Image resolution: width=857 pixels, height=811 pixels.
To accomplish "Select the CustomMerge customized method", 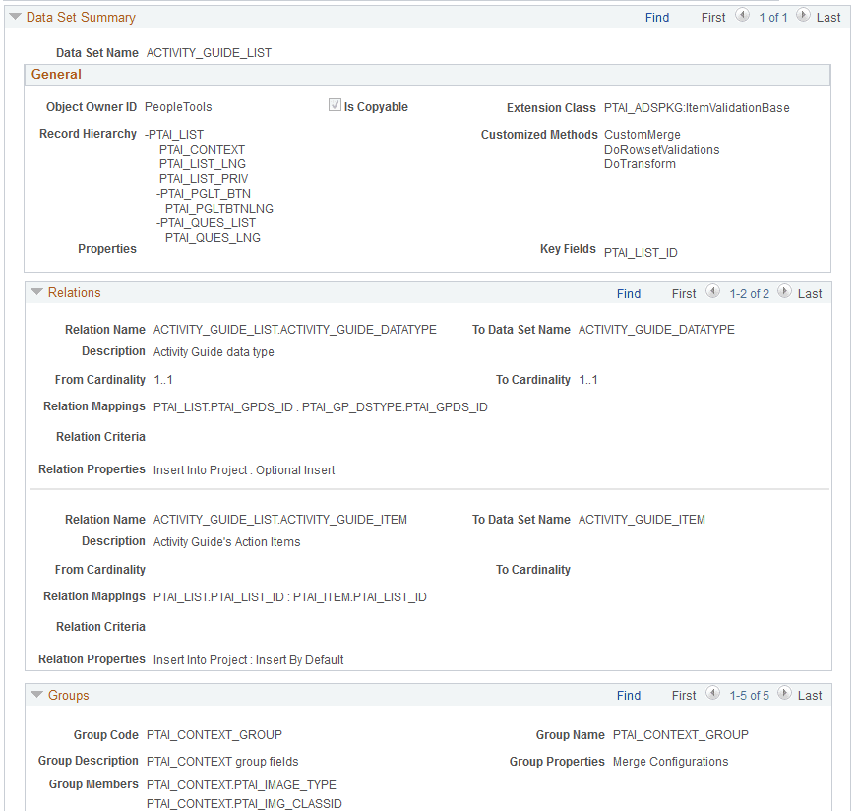I will (x=642, y=134).
